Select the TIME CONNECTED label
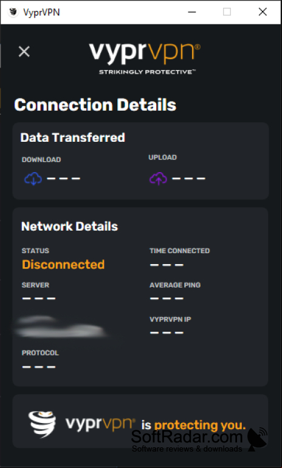This screenshot has height=468, width=282. 179,251
